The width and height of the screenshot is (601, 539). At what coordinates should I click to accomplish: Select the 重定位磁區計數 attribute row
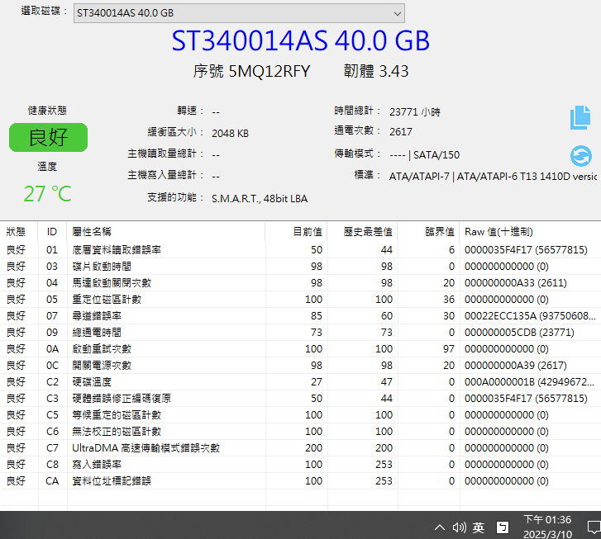pyautogui.click(x=301, y=300)
